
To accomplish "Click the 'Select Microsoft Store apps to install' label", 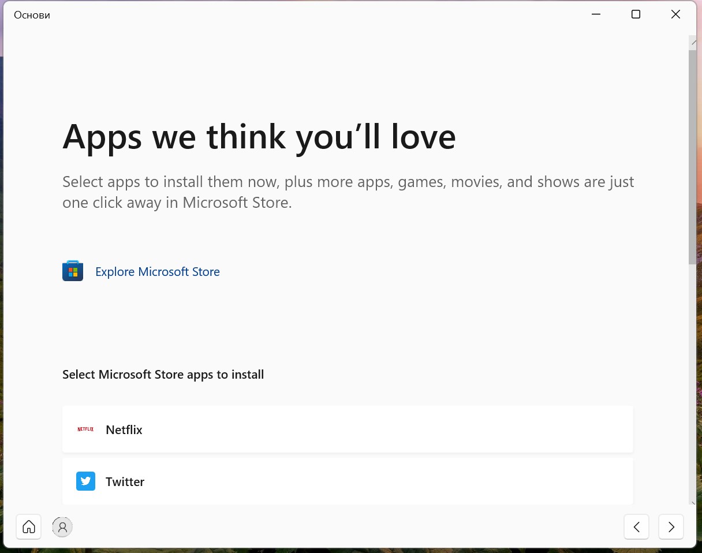I will click(x=163, y=375).
